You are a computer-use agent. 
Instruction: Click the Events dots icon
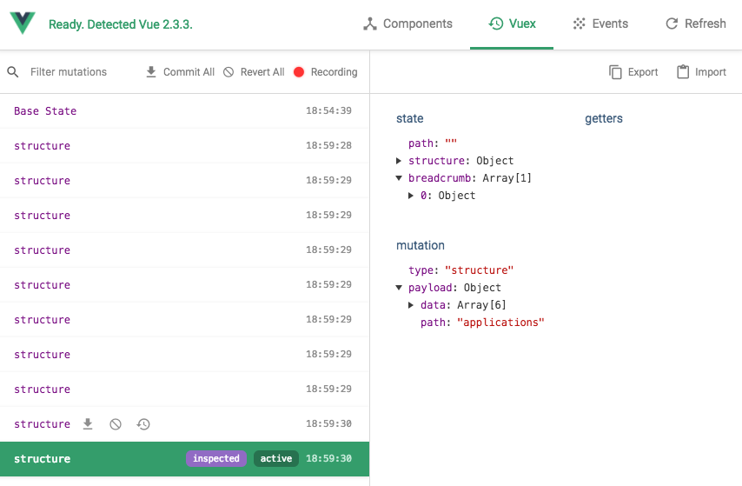(580, 23)
